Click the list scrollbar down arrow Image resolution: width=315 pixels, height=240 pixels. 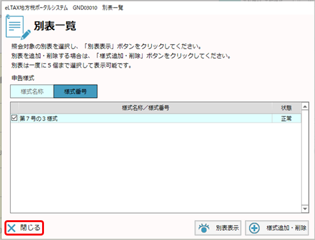(305, 209)
